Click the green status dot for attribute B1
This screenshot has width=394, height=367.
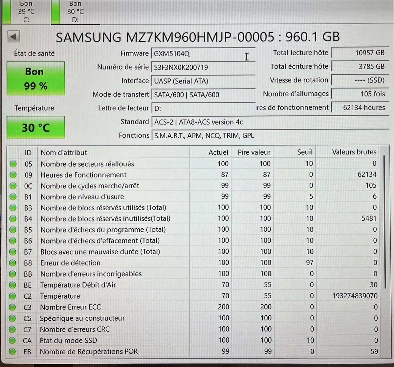(13, 197)
